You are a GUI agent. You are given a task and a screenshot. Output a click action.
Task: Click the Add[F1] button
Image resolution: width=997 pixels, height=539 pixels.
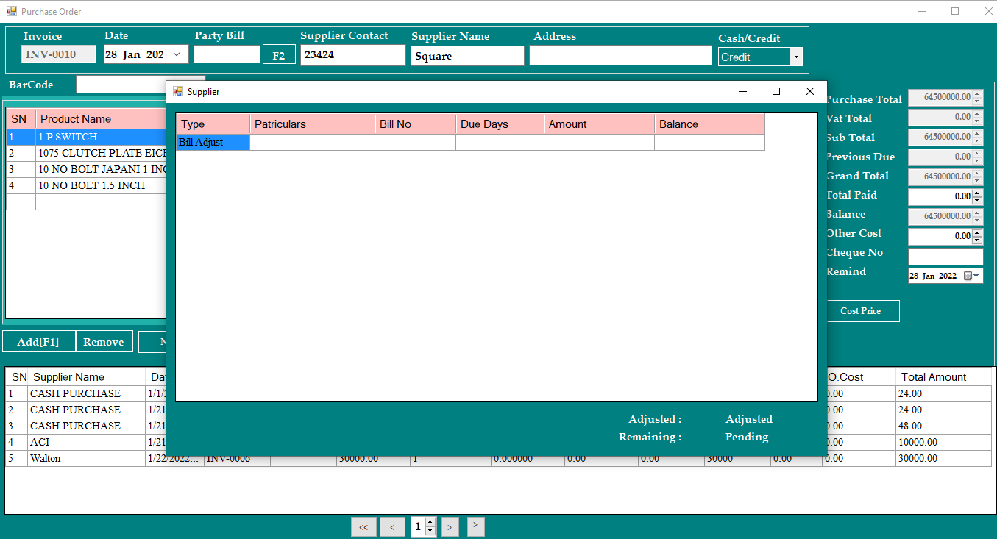tap(38, 342)
